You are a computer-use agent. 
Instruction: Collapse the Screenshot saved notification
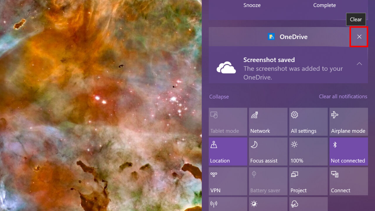point(359,64)
